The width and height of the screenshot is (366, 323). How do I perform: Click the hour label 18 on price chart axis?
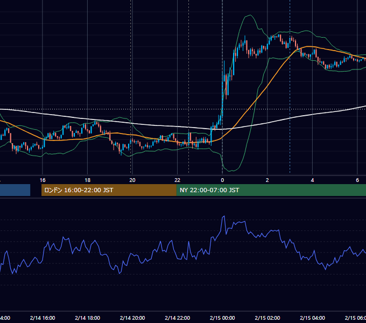click(88, 180)
